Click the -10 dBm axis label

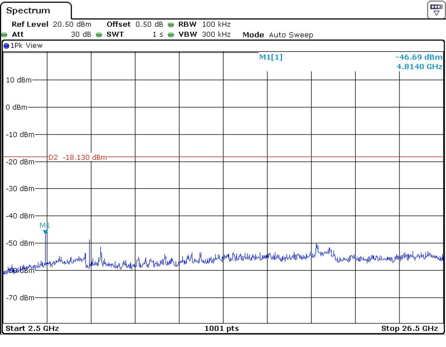[20, 135]
